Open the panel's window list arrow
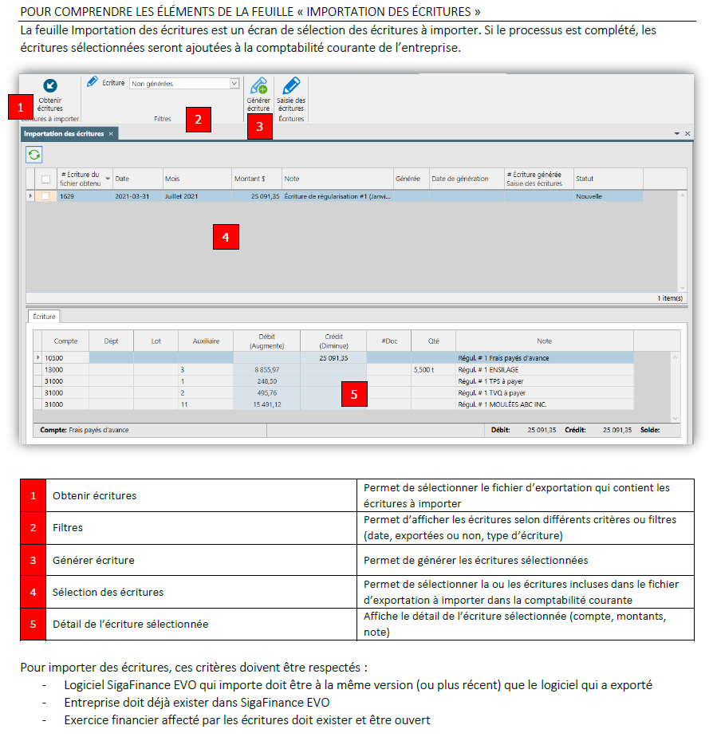713x737 pixels. (677, 134)
